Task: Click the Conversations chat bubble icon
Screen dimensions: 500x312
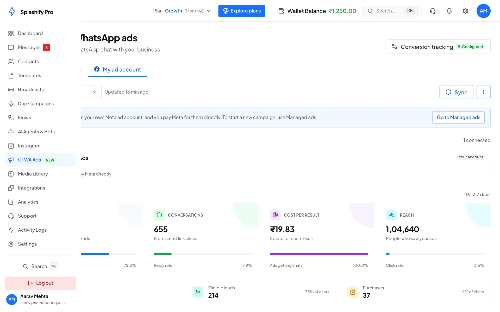Action: (159, 215)
